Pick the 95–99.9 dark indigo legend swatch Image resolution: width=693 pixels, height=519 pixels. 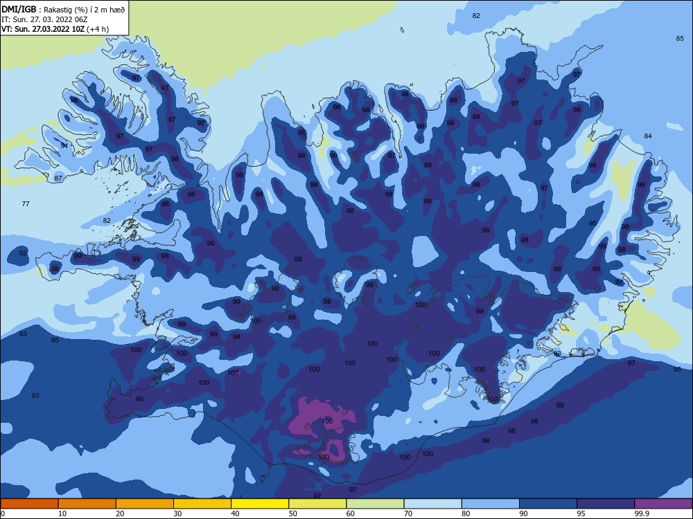point(606,504)
